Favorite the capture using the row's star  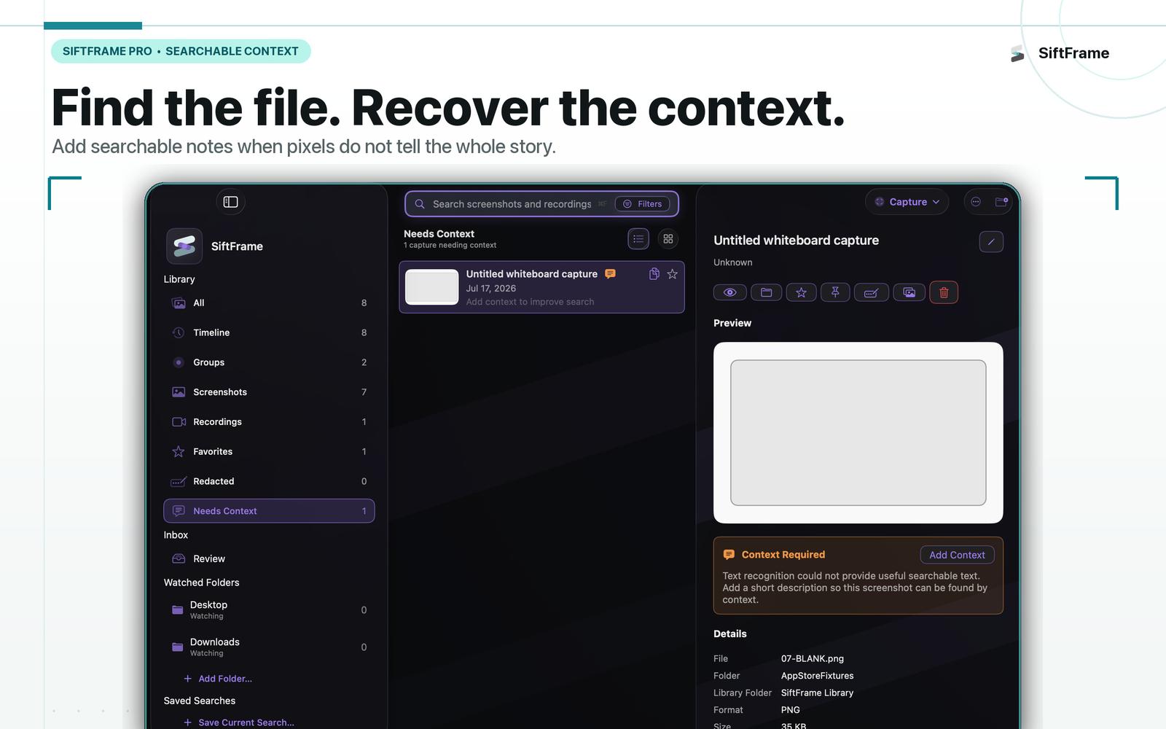[x=672, y=274]
